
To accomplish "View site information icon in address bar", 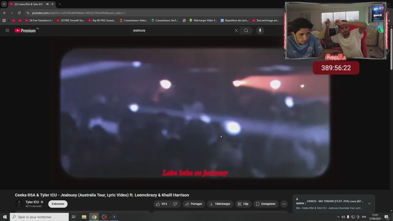I will click(28, 13).
